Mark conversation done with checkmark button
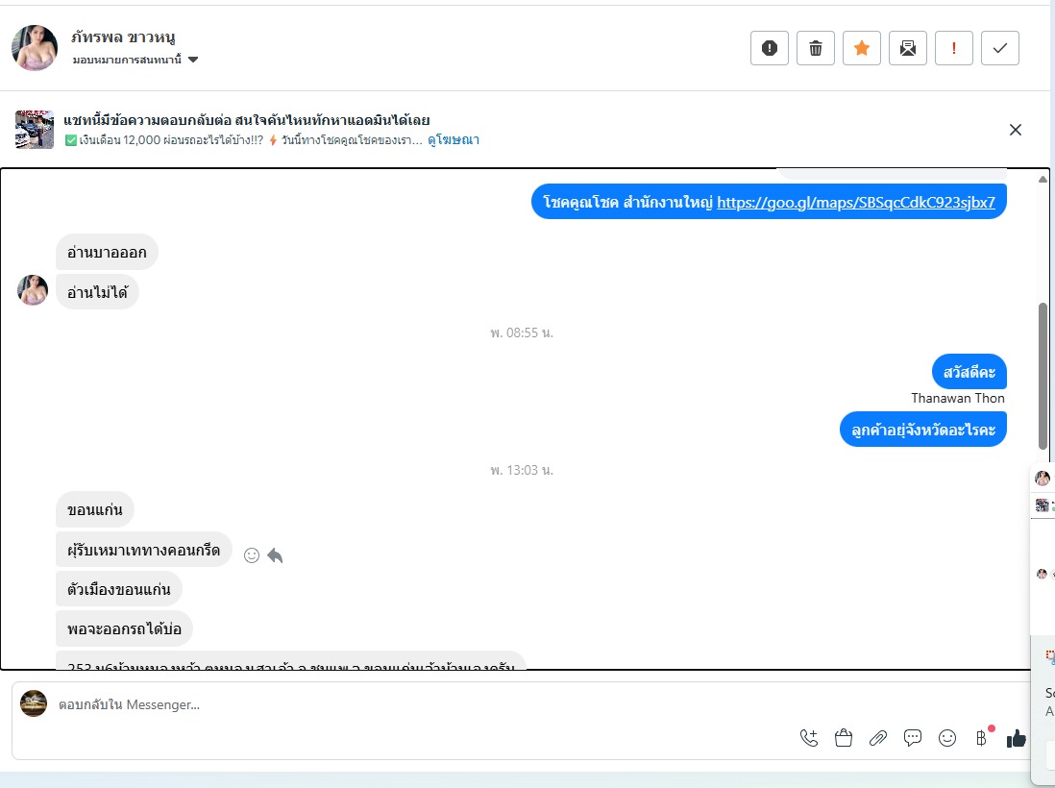This screenshot has width=1055, height=788. click(1000, 48)
